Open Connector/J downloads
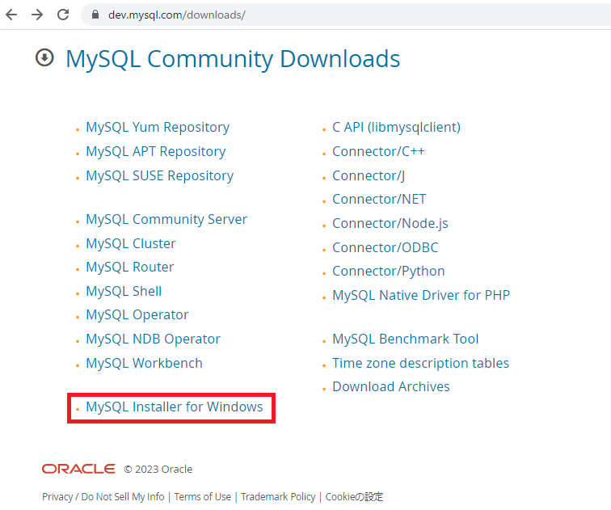The image size is (611, 510). click(369, 175)
